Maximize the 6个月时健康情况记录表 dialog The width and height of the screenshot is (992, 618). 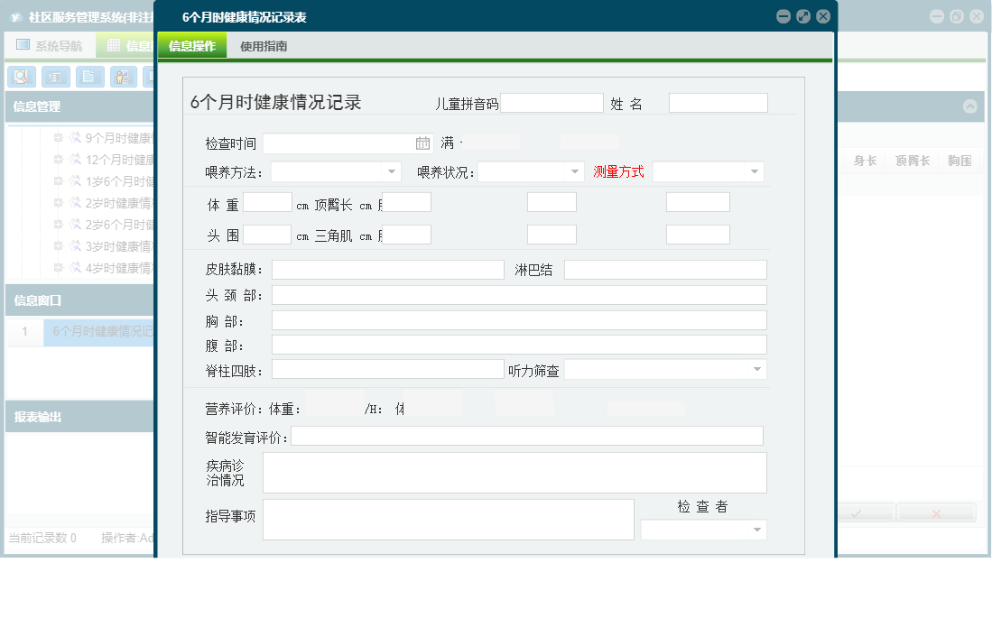tap(803, 16)
